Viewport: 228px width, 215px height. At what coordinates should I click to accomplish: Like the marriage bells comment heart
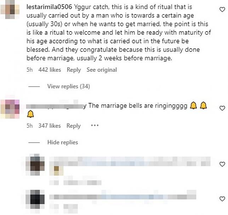coord(222,108)
